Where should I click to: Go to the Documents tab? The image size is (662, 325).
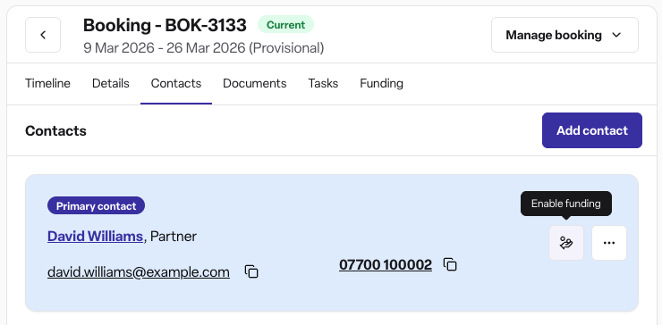coord(255,83)
